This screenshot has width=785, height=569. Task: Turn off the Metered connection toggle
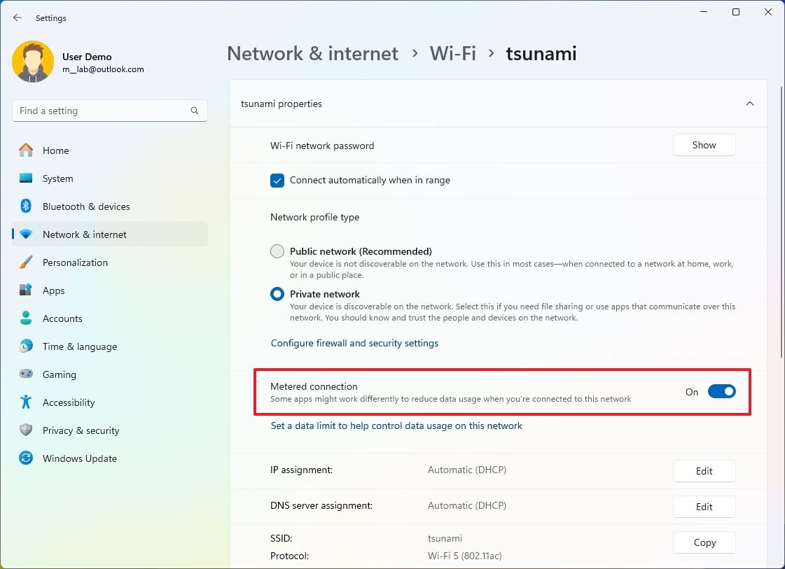tap(722, 391)
